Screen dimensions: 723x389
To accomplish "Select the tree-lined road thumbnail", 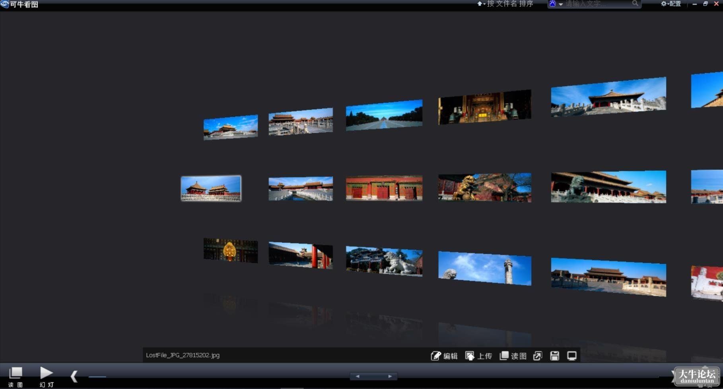I will click(x=384, y=115).
